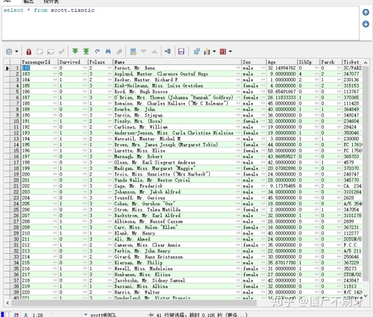
Task: Click the post changes checkmark icon
Action: (x=62, y=51)
